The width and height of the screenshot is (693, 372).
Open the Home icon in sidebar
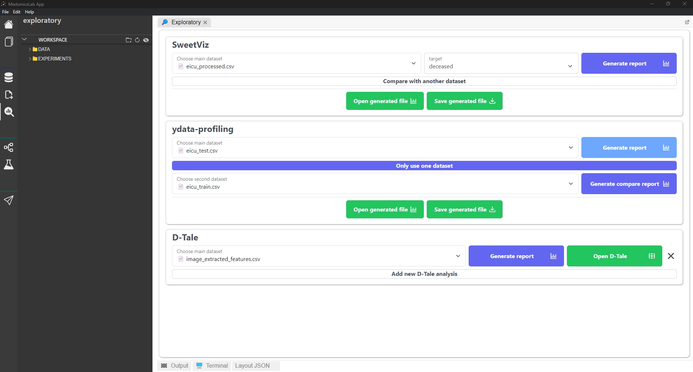pos(9,24)
